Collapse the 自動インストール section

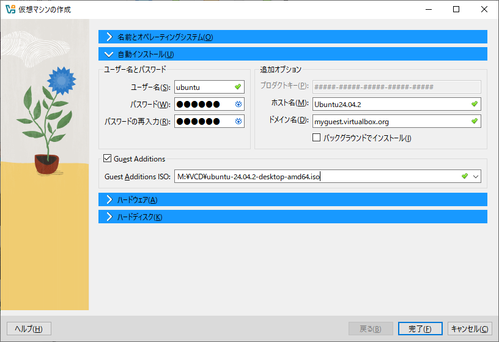[x=293, y=54]
